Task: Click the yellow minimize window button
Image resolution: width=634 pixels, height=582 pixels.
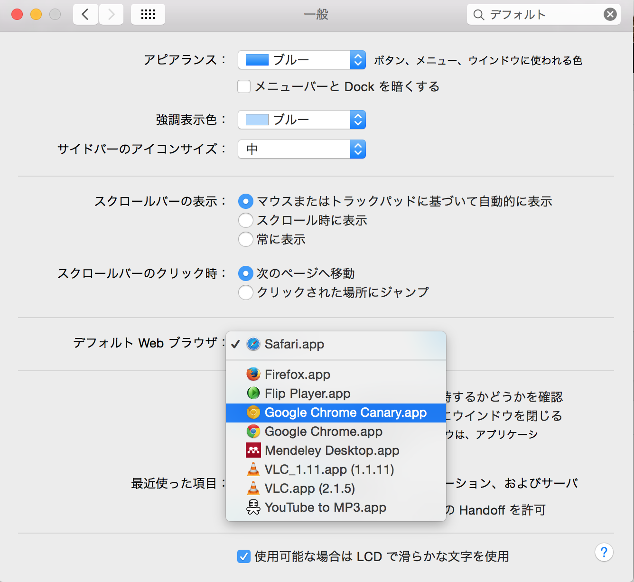Action: point(36,14)
